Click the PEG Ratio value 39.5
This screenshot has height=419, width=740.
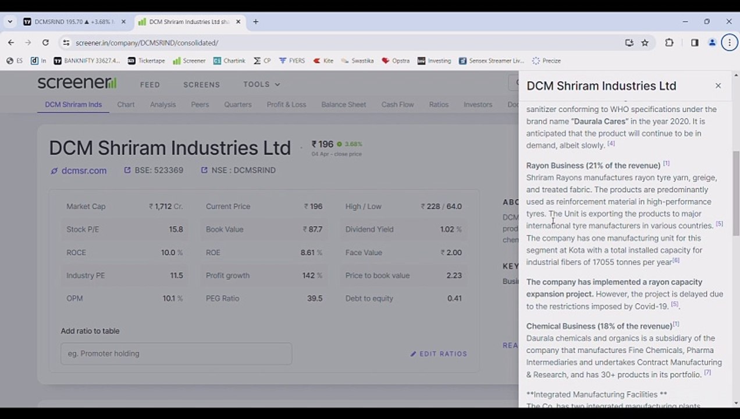pos(315,299)
